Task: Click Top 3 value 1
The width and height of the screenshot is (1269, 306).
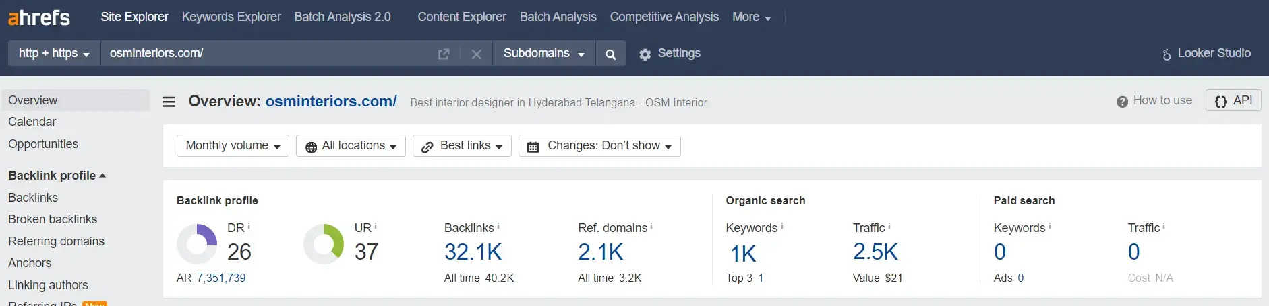Action: pyautogui.click(x=761, y=278)
